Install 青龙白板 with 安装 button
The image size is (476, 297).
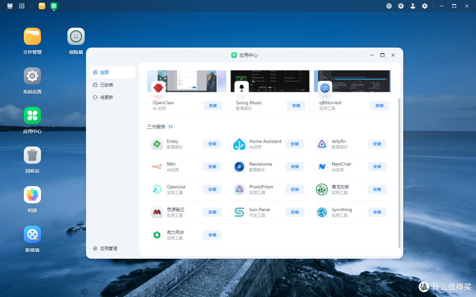click(377, 189)
